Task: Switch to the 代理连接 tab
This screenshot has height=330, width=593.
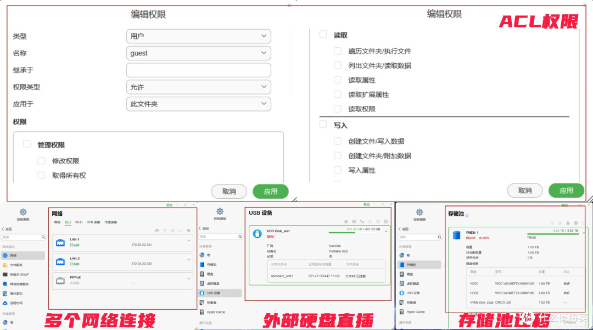Action: [110, 222]
